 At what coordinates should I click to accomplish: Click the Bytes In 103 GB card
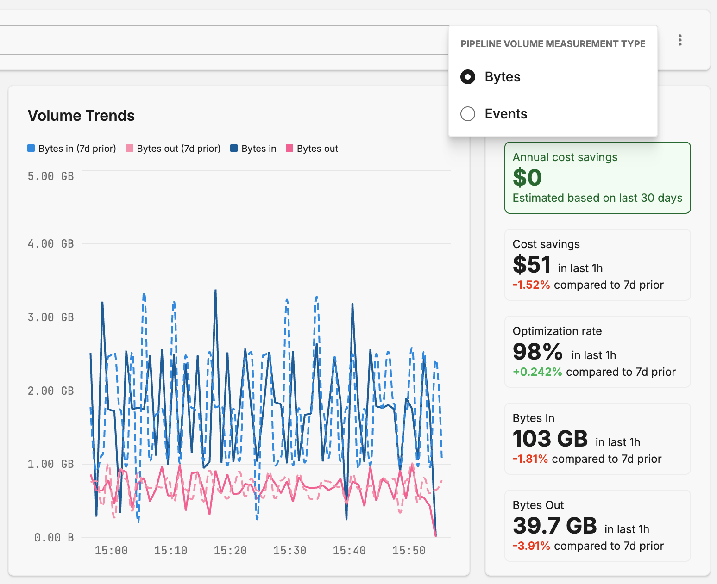tap(597, 439)
